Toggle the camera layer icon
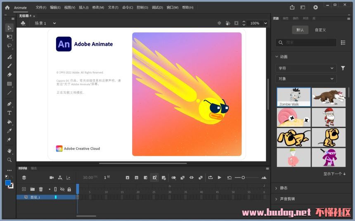 point(52,178)
